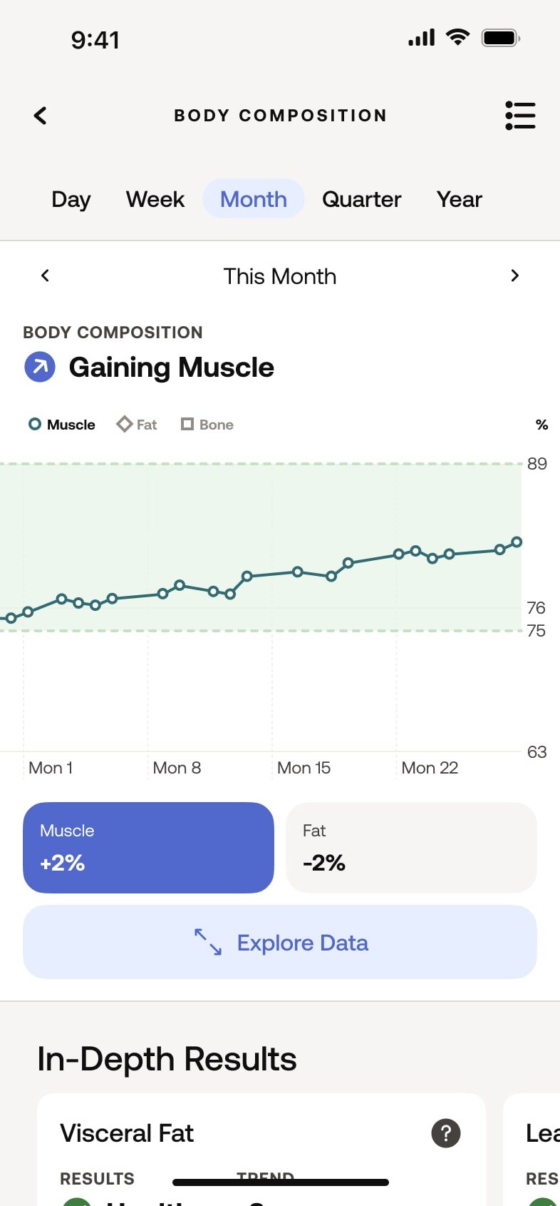Screen dimensions: 560x1206
Task: Tap the Wi-Fi status icon
Action: pos(457,37)
